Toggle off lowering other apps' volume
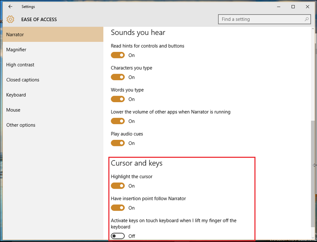This screenshot has width=317, height=242. (118, 121)
